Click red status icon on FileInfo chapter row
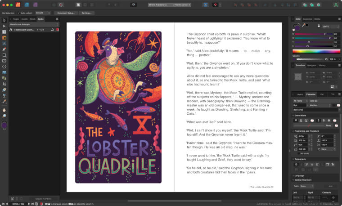Screen dimensions: 342x206 [58, 30]
